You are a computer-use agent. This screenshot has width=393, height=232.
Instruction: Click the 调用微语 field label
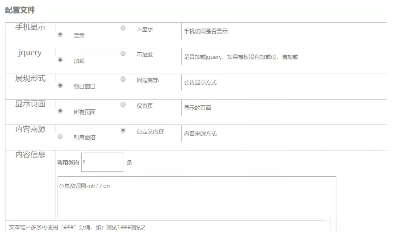(68, 162)
